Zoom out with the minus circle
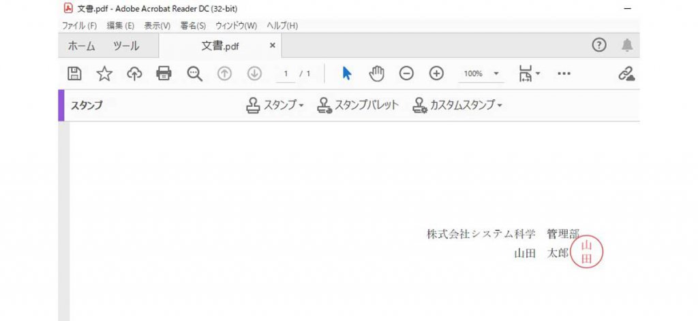The image size is (698, 321). pyautogui.click(x=406, y=73)
